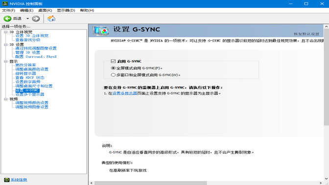Image resolution: width=329 pixels, height=185 pixels.
Task: Click the 设置多个显示器 link in instructions
Action: pyautogui.click(x=125, y=93)
